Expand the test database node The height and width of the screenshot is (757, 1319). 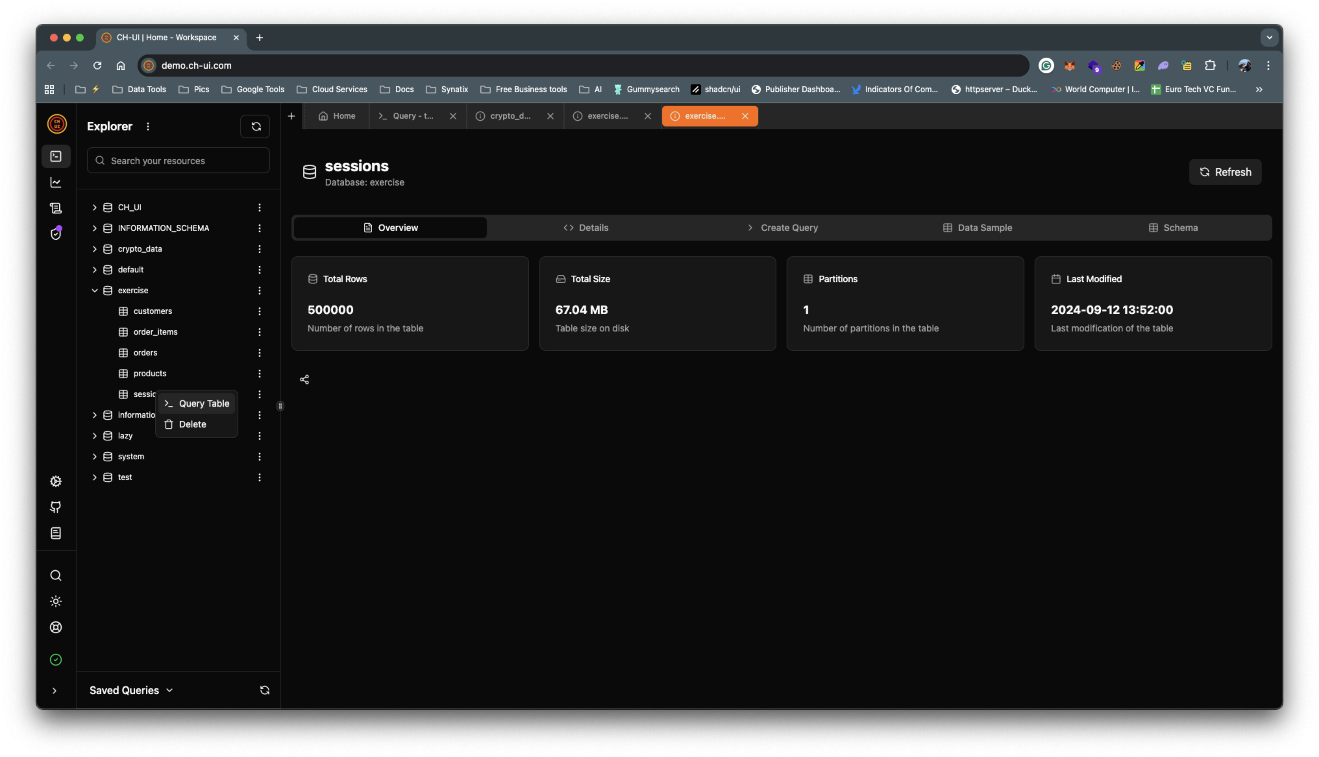[x=95, y=477]
